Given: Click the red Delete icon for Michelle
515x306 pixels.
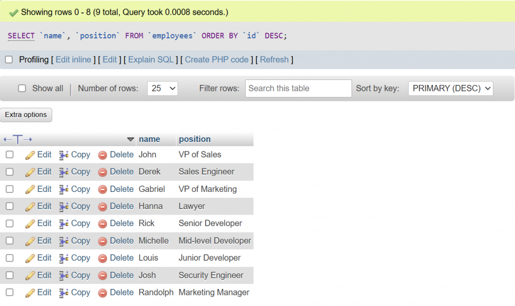Looking at the screenshot, I should 103,241.
